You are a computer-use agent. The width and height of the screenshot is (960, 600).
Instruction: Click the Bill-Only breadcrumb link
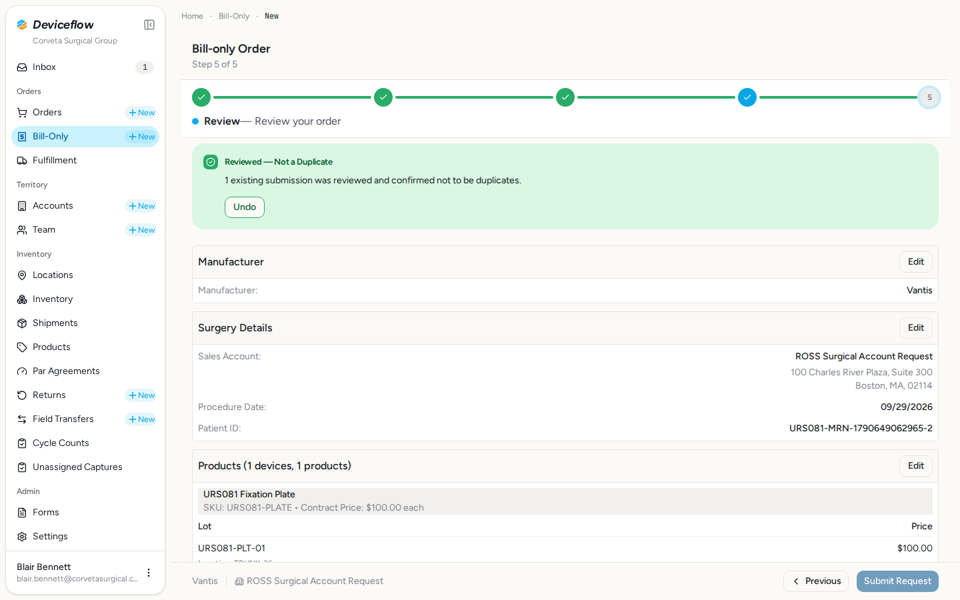234,16
